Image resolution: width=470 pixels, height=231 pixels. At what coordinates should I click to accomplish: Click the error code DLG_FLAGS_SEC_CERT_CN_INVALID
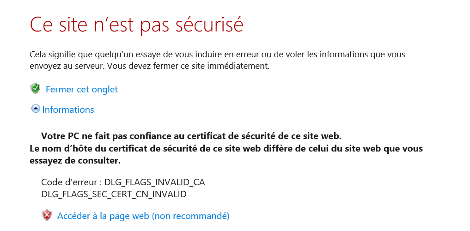coord(114,194)
